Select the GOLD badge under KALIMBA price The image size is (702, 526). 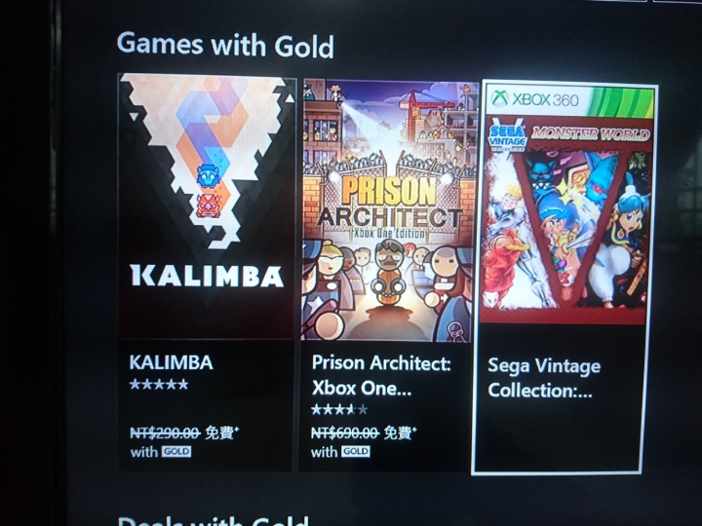pyautogui.click(x=176, y=451)
